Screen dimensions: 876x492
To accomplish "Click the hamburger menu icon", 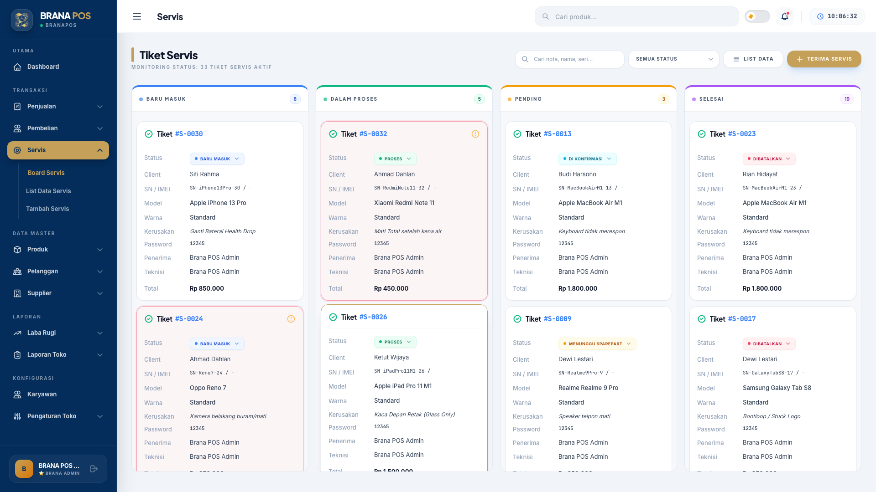I will [x=137, y=16].
